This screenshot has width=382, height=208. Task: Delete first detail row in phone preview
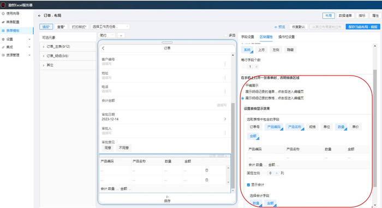207,170
